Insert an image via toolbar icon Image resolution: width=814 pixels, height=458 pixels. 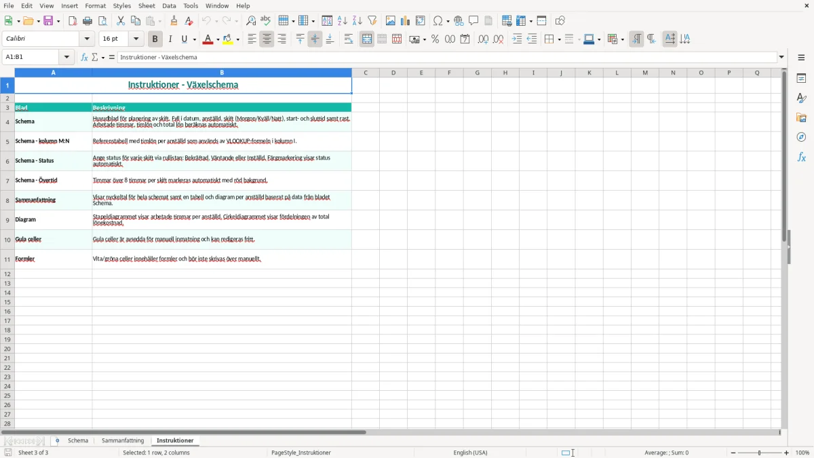pos(390,21)
